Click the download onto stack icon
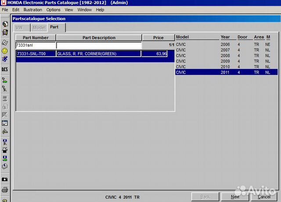This screenshot has height=202, width=281. click(x=5, y=167)
